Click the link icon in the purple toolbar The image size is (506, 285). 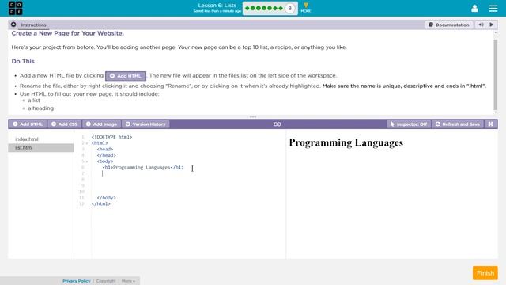point(278,124)
